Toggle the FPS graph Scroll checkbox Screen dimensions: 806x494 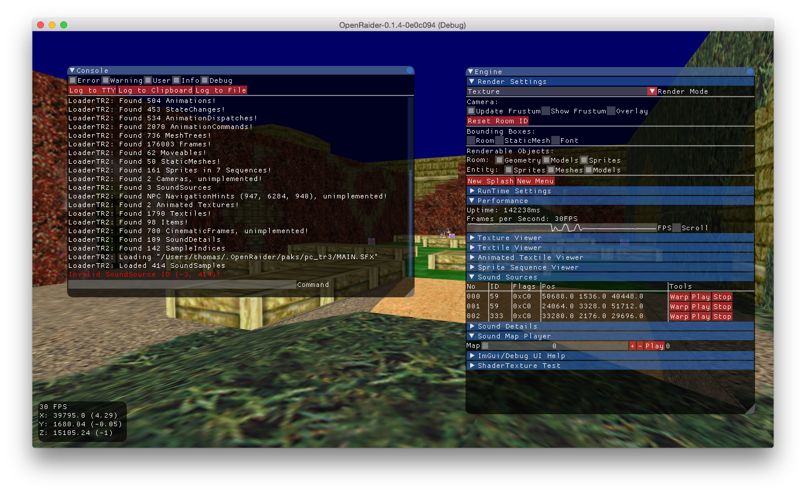(x=676, y=228)
